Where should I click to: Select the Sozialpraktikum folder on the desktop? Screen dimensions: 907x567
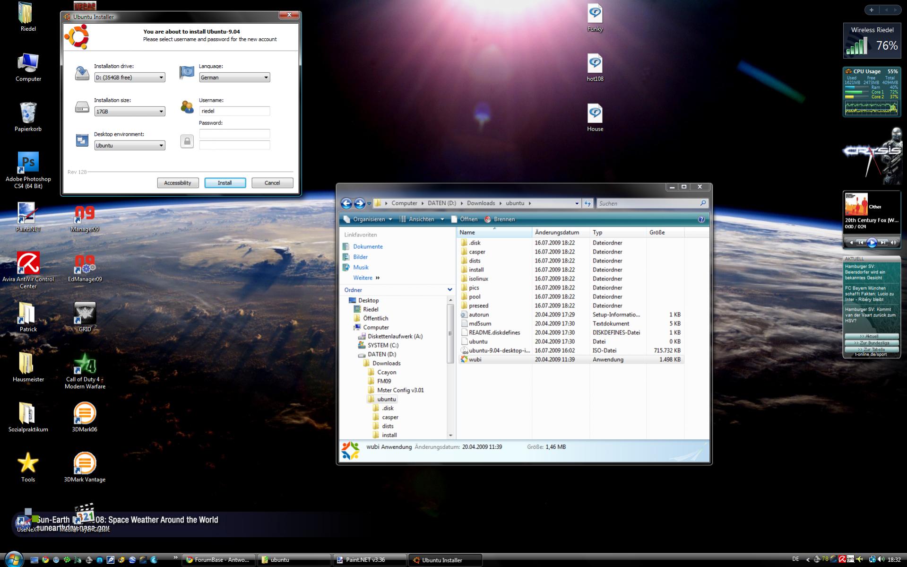click(28, 417)
